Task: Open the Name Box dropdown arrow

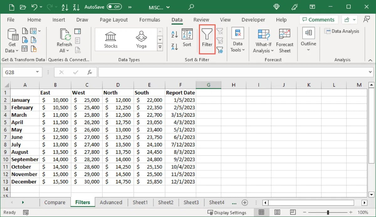Action: pos(38,72)
